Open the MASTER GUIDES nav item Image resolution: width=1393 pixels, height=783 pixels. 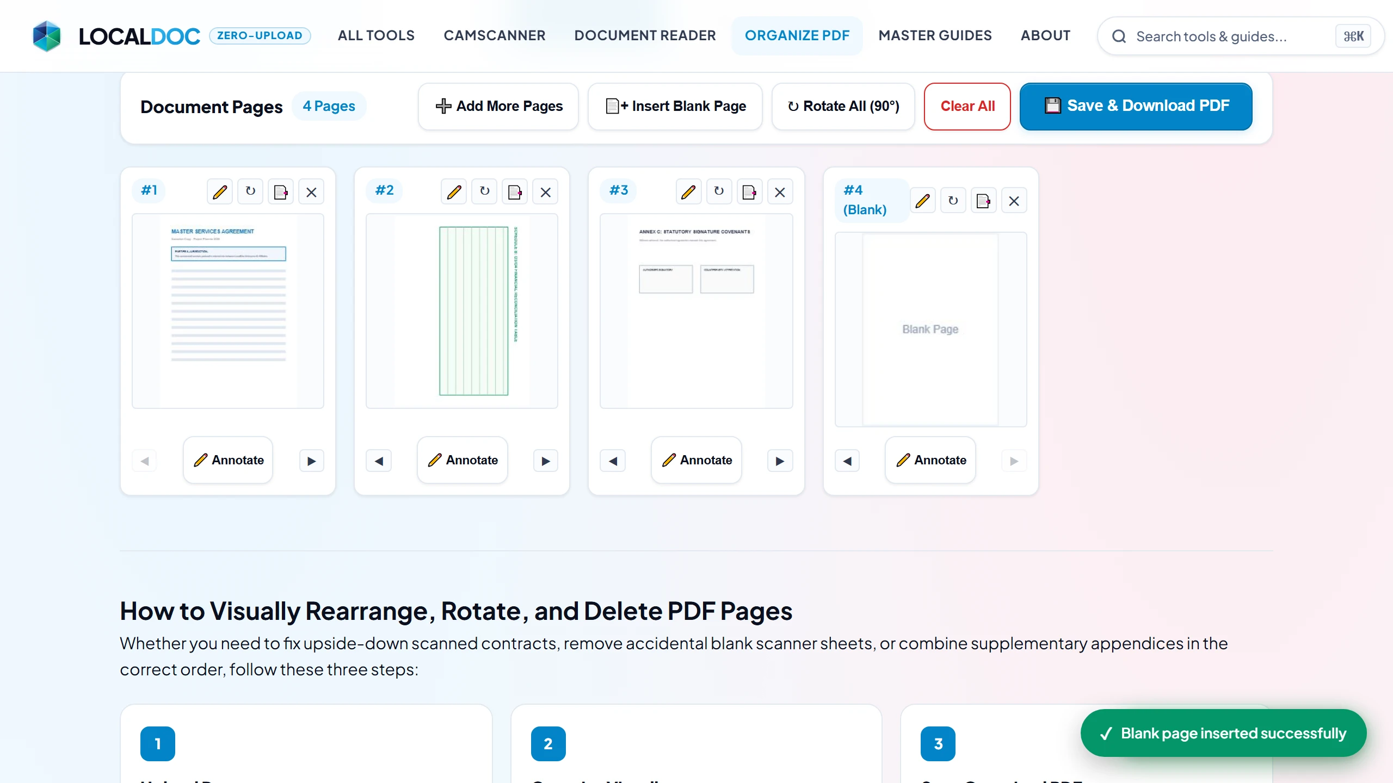point(935,35)
